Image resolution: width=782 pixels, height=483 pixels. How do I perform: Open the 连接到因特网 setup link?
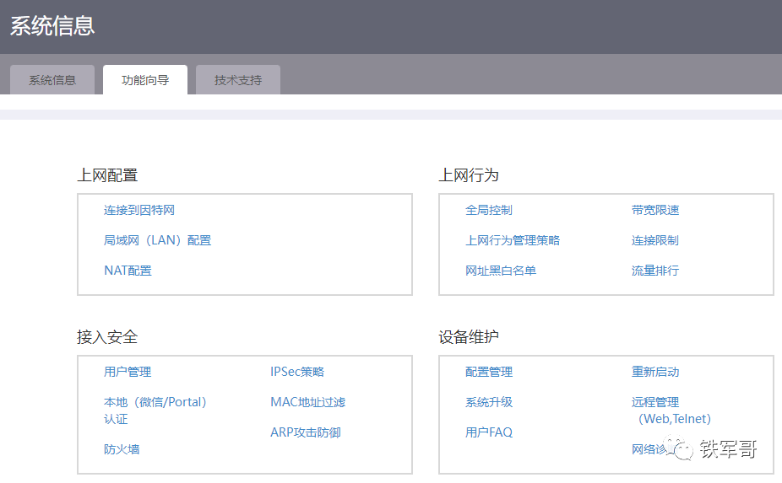[x=139, y=210]
